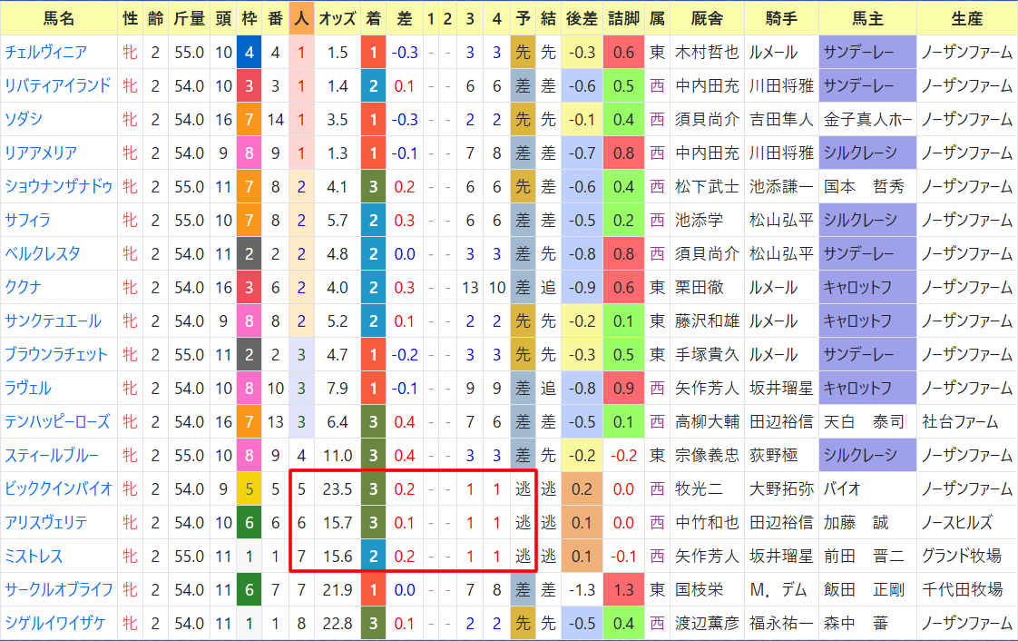Open horse link ベルクレスタ
1018x641 pixels.
[x=43, y=254]
